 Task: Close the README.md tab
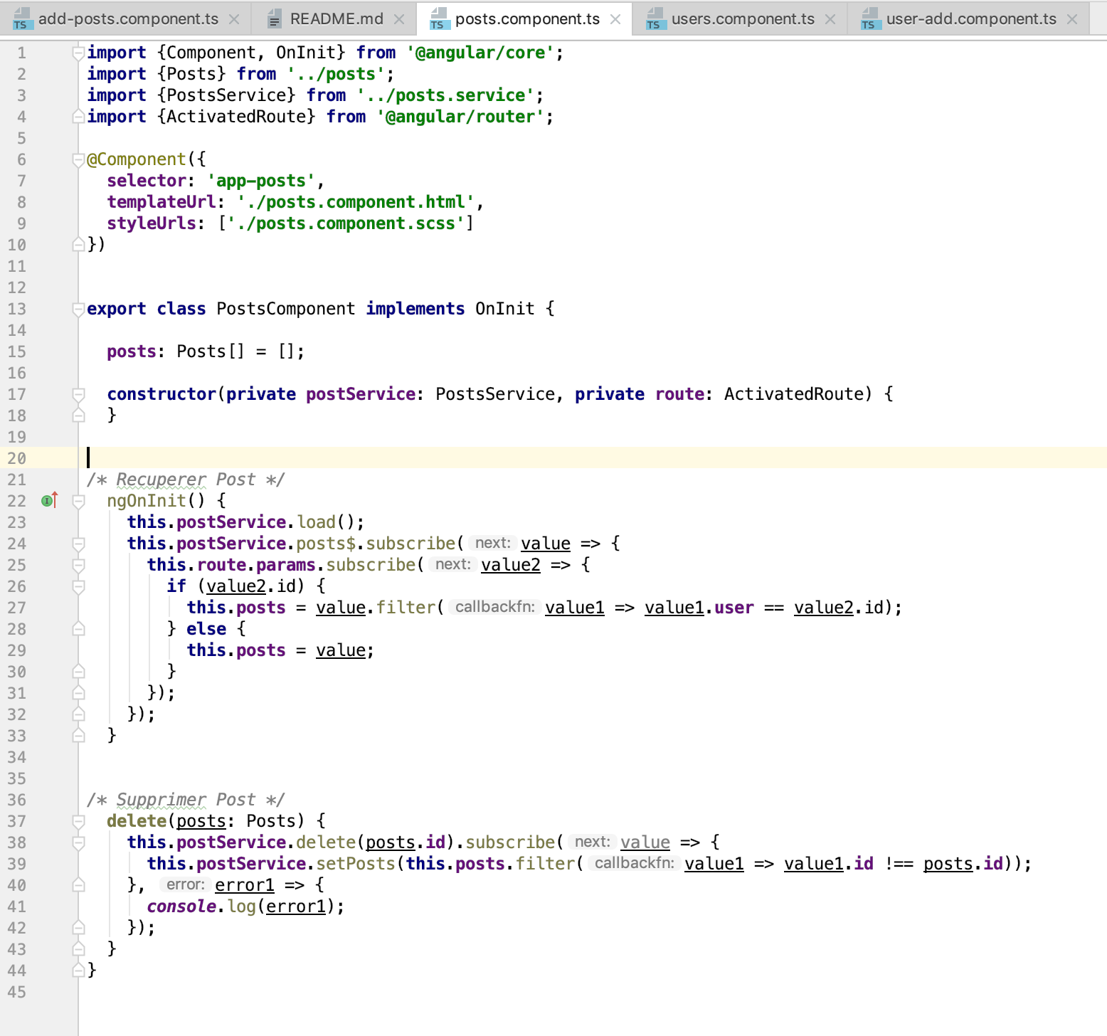click(400, 18)
